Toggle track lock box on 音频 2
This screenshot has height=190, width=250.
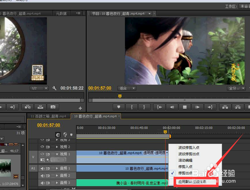[52, 175]
